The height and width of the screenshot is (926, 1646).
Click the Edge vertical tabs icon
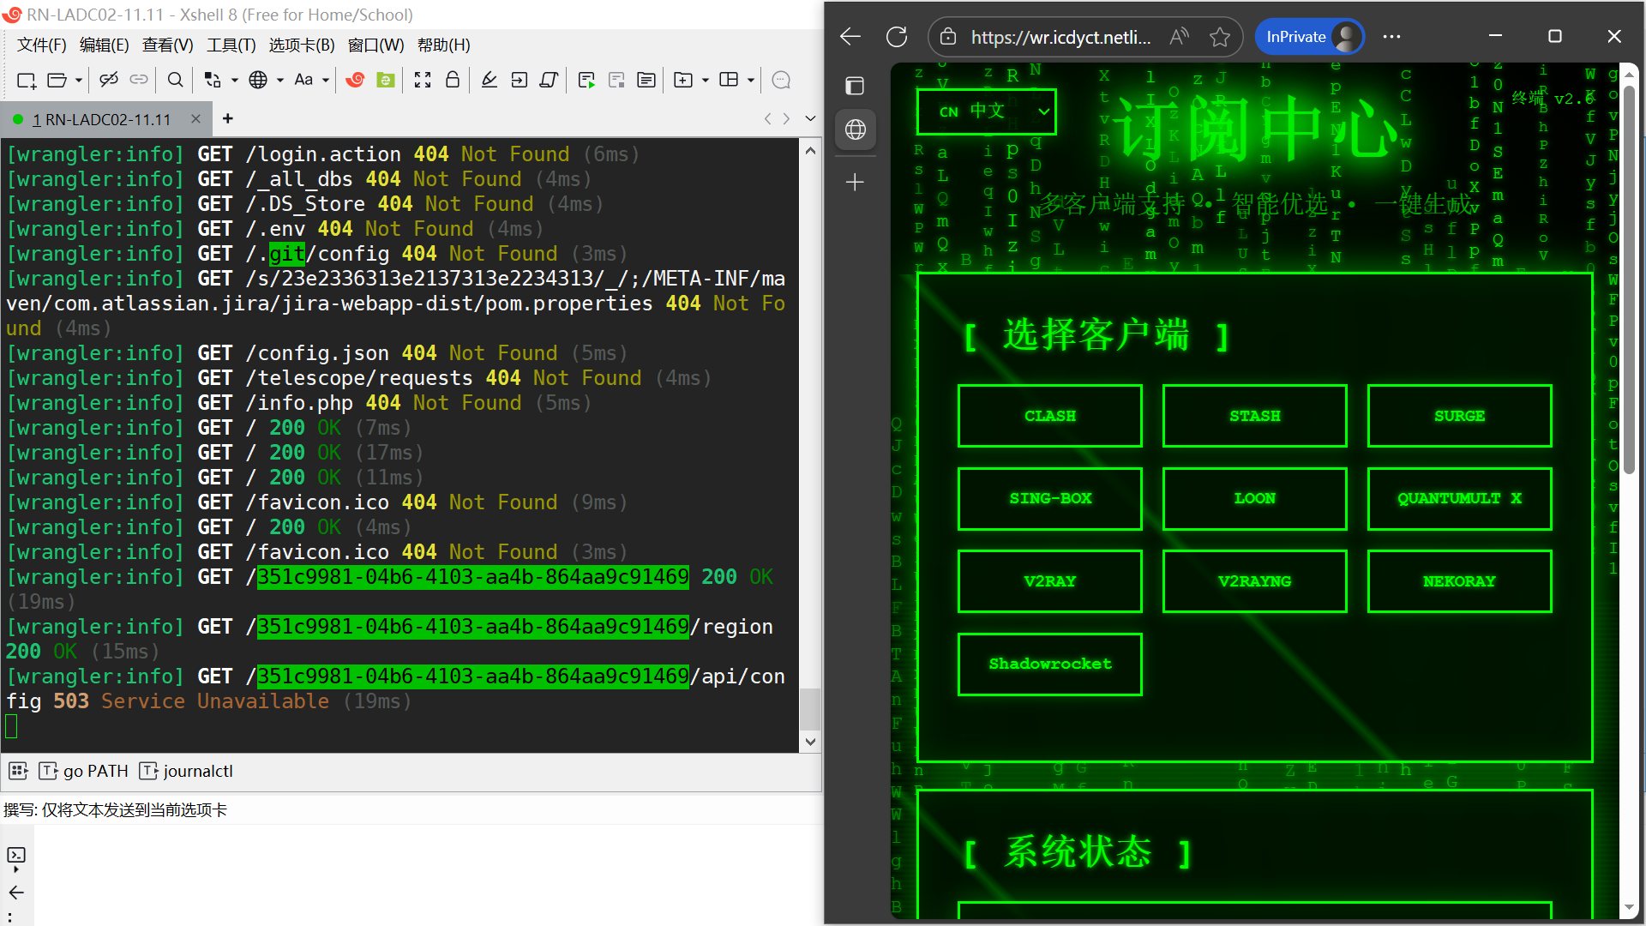[x=855, y=86]
